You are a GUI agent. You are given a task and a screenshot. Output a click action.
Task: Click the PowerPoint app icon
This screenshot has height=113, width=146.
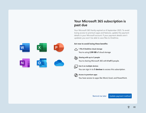pyautogui.click(x=59, y=47)
